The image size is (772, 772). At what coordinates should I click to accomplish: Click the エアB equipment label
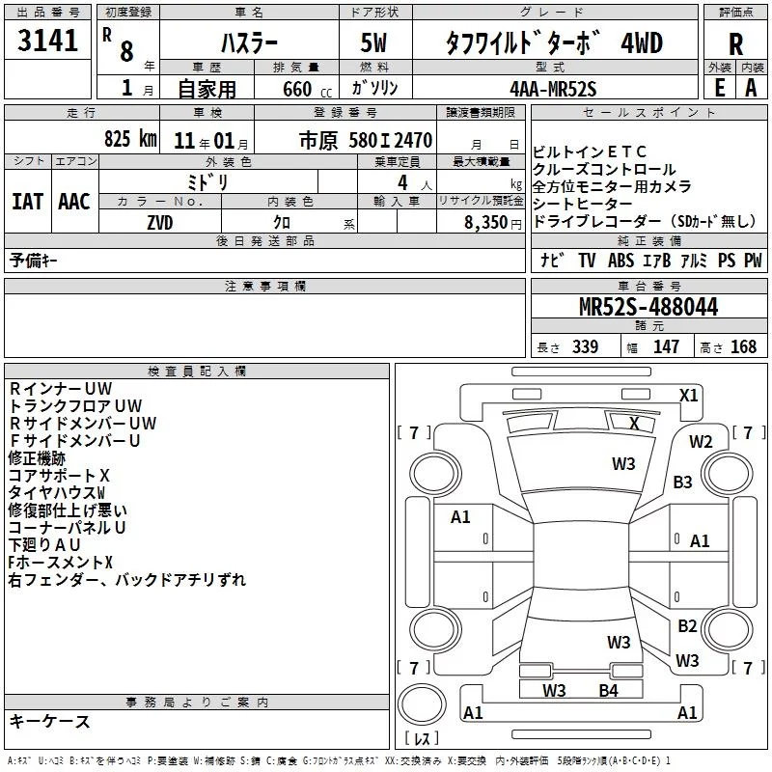[657, 261]
